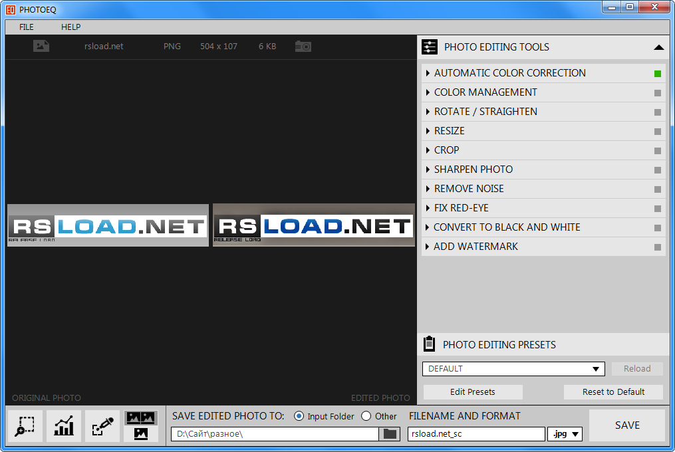This screenshot has width=675, height=452.
Task: Click the save folder path field
Action: [275, 434]
